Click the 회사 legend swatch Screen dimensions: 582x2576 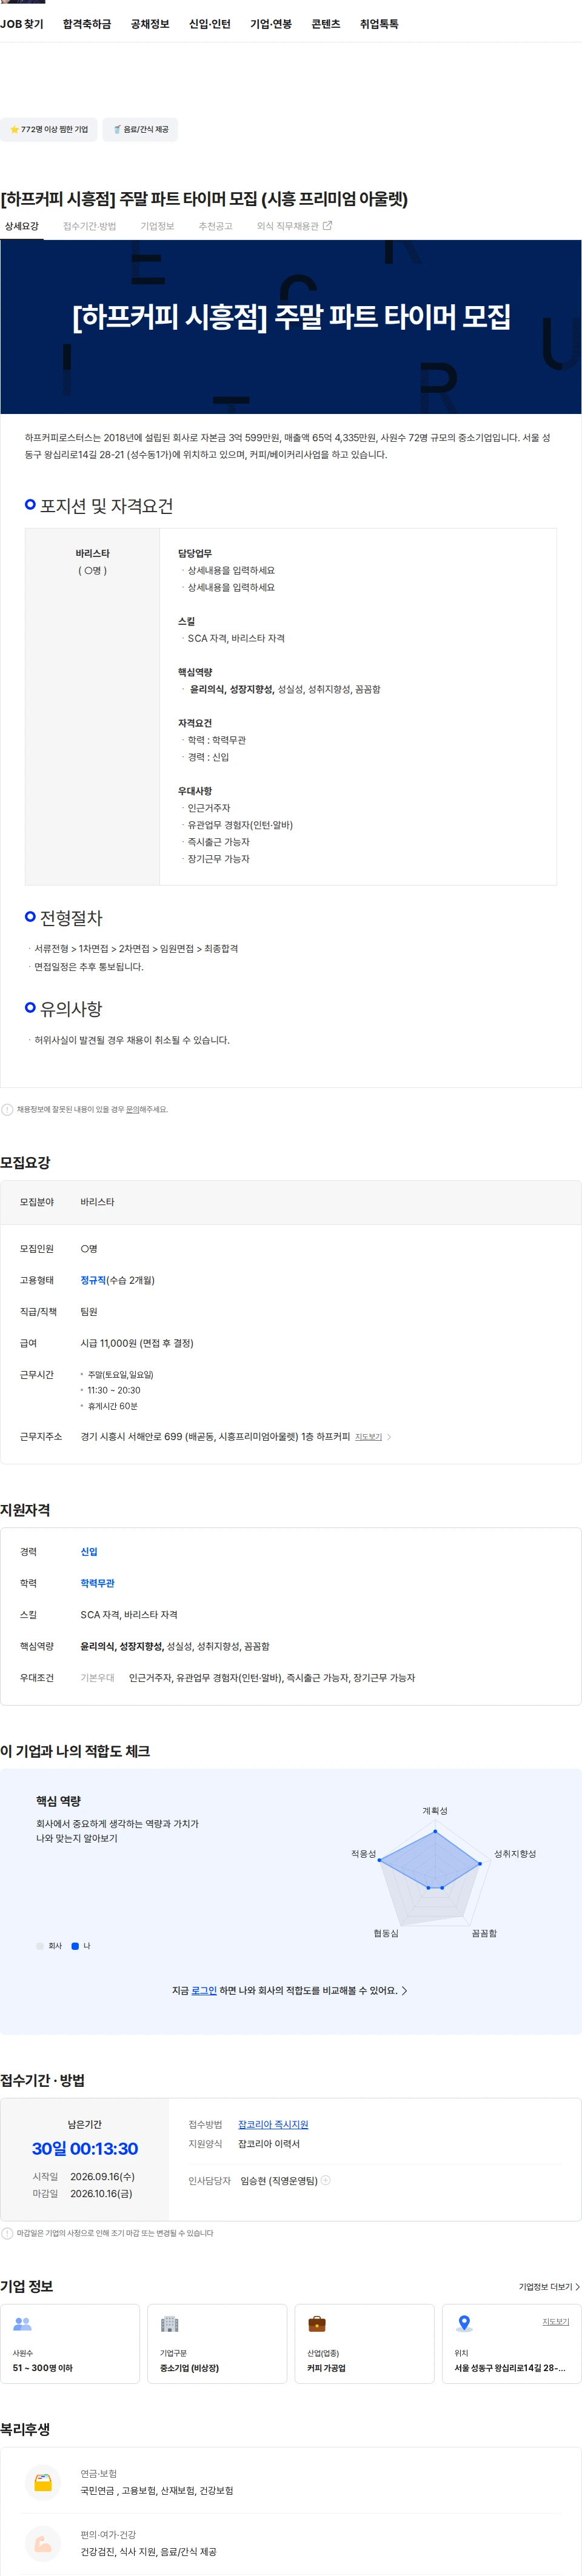click(x=40, y=1946)
